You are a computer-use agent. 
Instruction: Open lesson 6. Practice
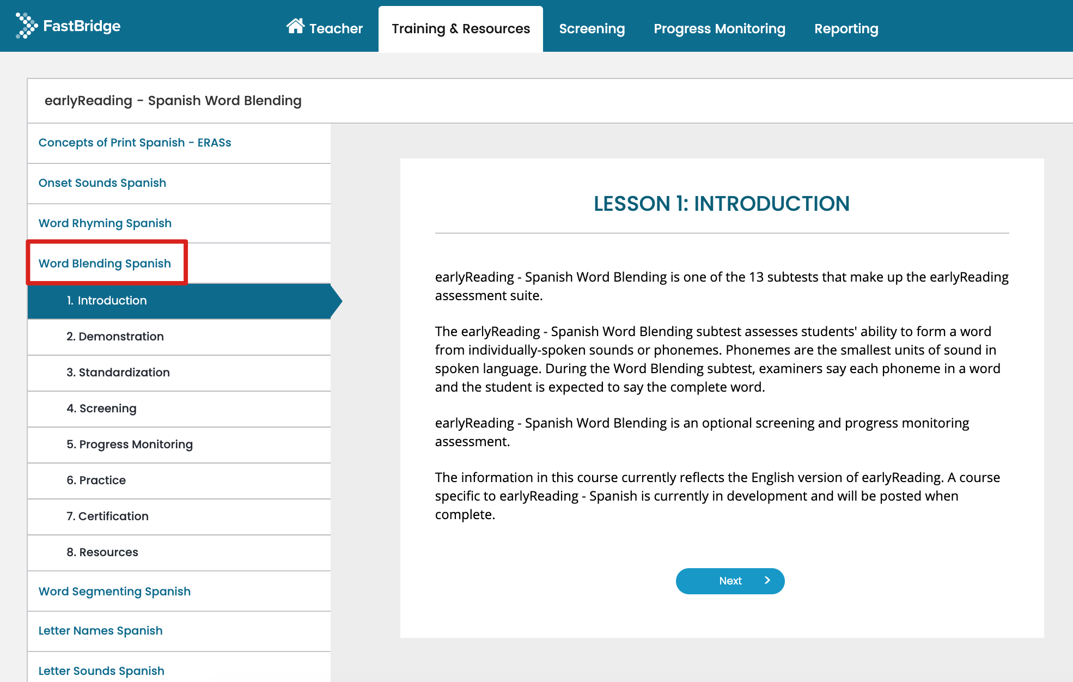[179, 480]
